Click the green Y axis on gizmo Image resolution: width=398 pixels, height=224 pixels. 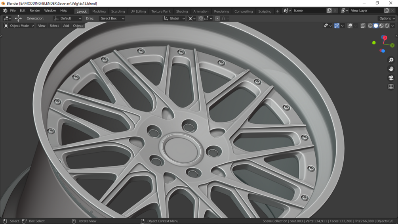pos(392,45)
